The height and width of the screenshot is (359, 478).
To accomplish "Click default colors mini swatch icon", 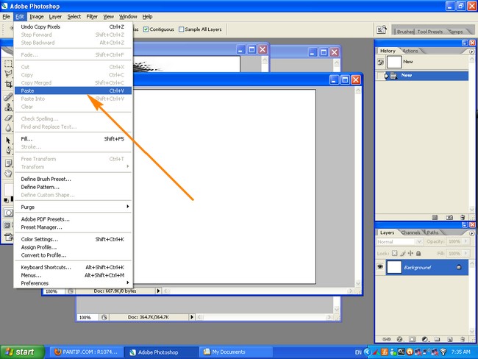I will tap(6, 200).
